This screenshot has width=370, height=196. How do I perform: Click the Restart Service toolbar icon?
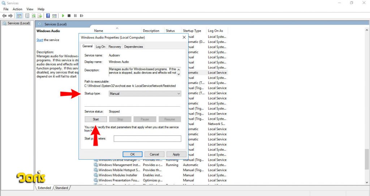[x=82, y=16]
